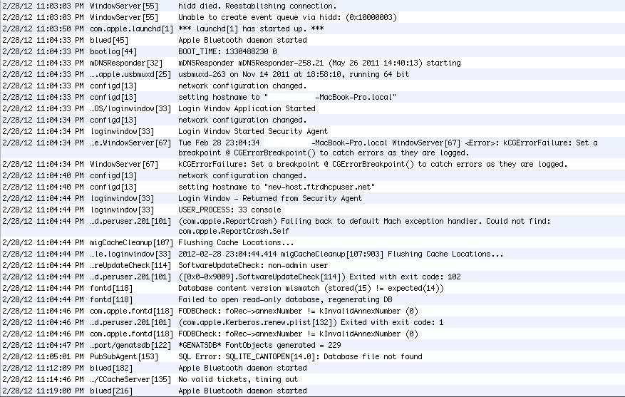Select 'Failed to open read-only database' entry
Image resolution: width=625 pixels, height=397 pixels.
coord(285,300)
